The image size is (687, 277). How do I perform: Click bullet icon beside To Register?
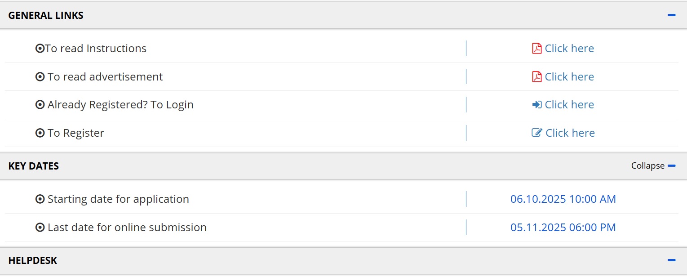[40, 133]
